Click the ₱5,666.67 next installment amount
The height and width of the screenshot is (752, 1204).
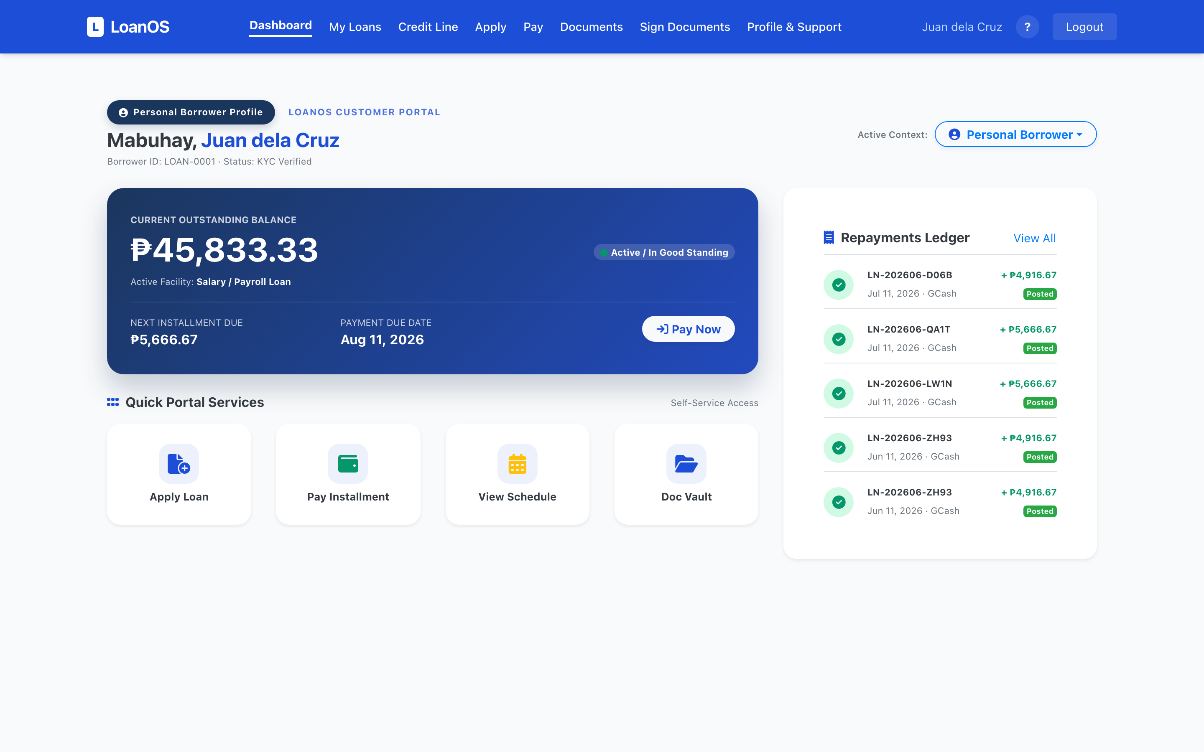(x=164, y=340)
